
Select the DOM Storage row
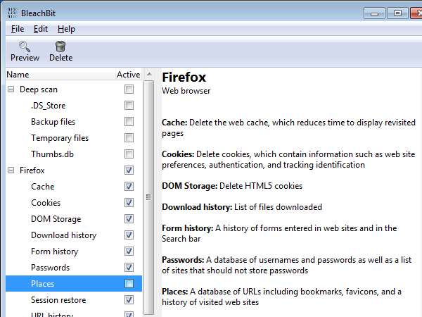click(x=74, y=218)
